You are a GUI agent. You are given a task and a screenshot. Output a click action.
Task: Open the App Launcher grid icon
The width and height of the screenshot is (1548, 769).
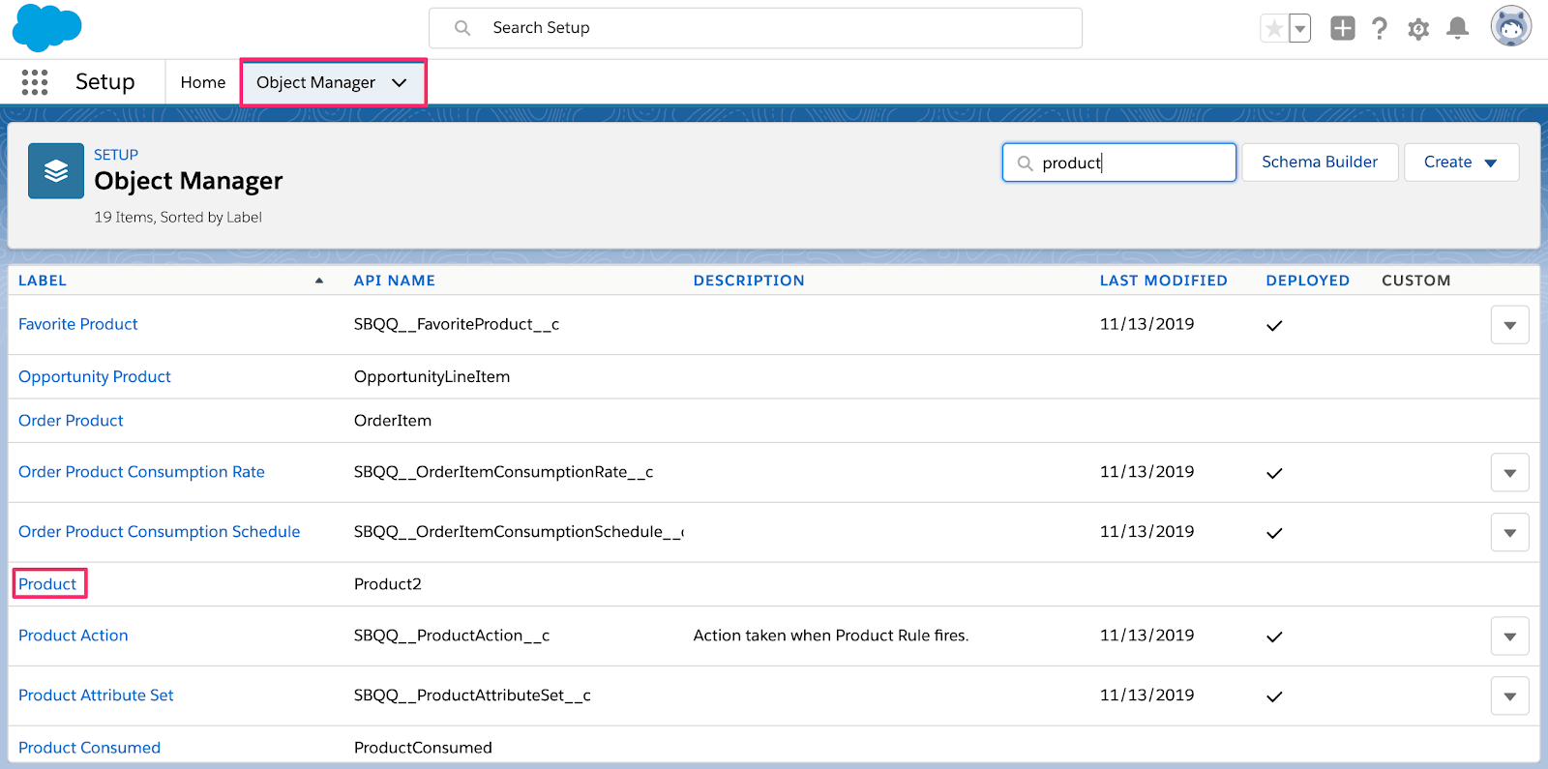35,82
